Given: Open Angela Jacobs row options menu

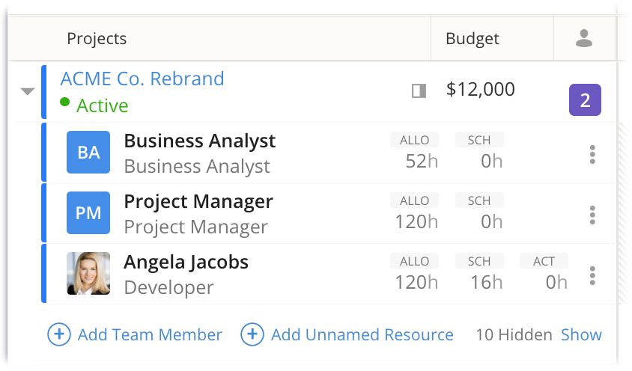Looking at the screenshot, I should (x=592, y=275).
